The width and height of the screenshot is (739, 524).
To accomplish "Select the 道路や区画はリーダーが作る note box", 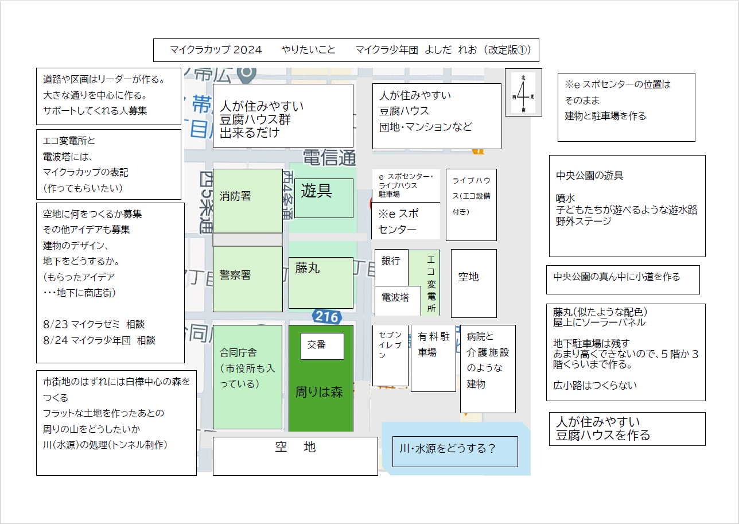I will coord(109,96).
